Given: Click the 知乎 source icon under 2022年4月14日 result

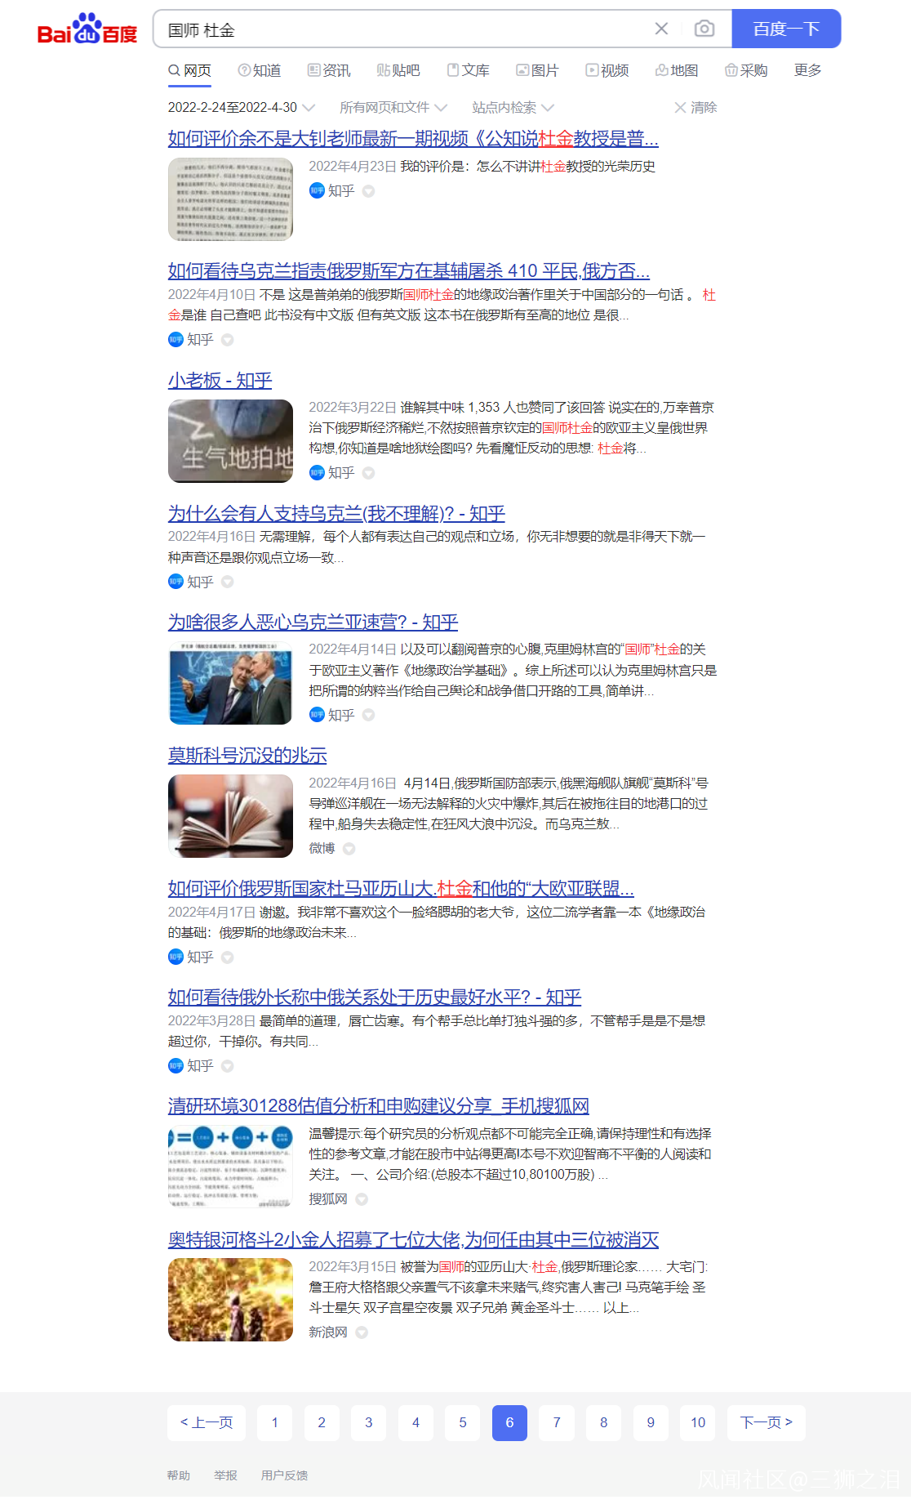Looking at the screenshot, I should 317,715.
